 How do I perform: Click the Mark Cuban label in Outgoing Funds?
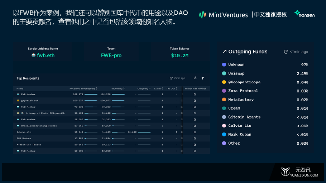[x=240, y=135]
